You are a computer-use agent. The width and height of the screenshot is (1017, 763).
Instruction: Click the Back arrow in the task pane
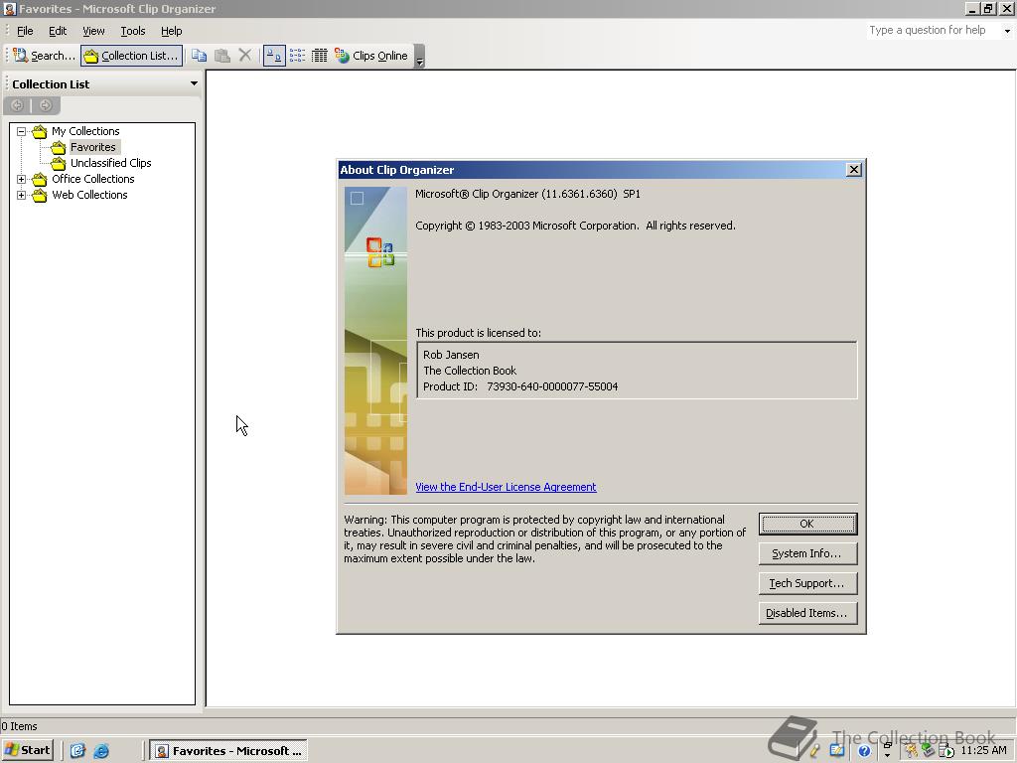[18, 105]
